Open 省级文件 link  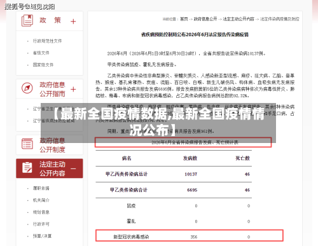(41, 53)
